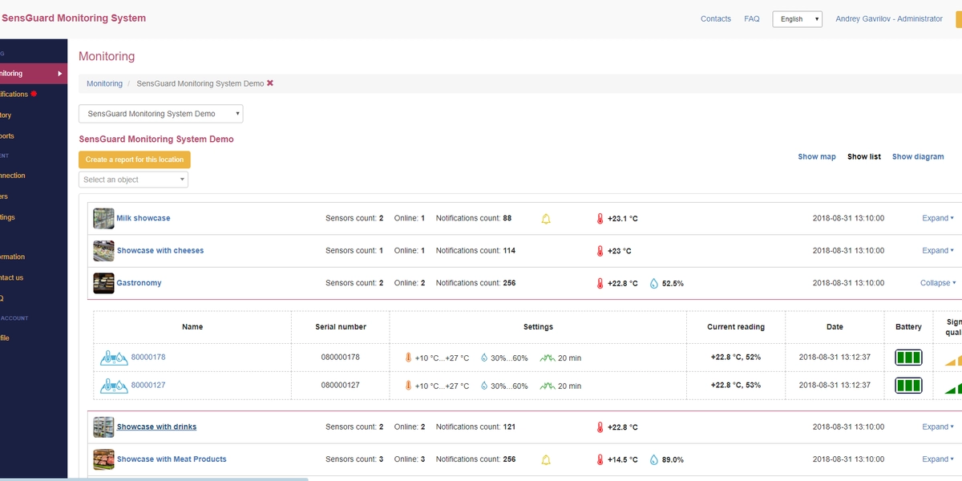Click the sensor device icon for 80000127
Viewport: 962px width, 481px height.
[114, 386]
